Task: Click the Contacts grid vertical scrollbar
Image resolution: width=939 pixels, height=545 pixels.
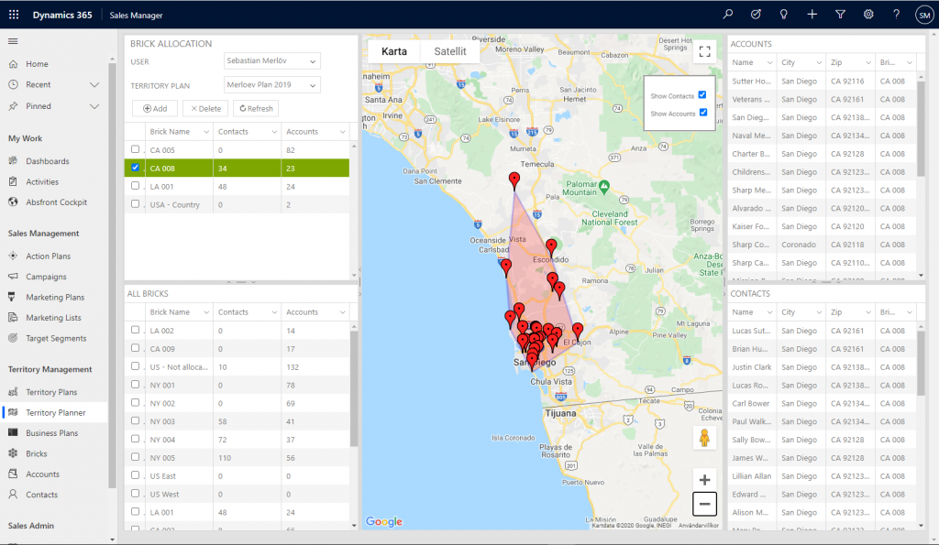Action: click(921, 363)
